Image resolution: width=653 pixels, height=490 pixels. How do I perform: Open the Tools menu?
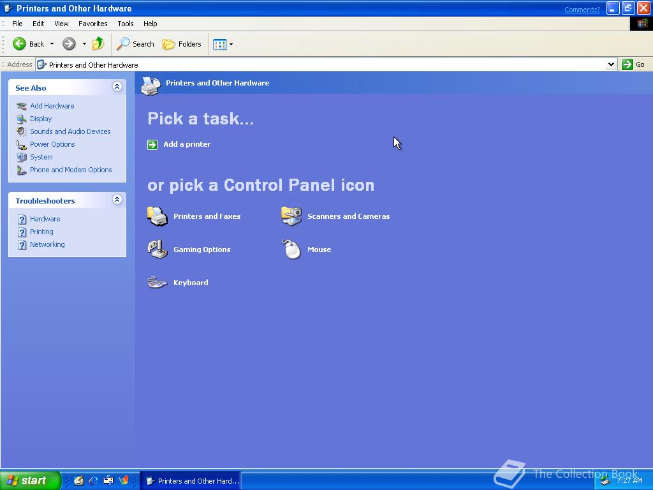click(x=126, y=24)
